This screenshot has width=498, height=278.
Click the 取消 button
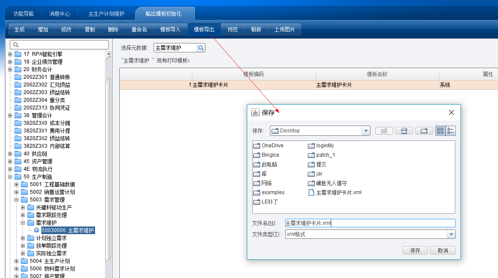443,250
